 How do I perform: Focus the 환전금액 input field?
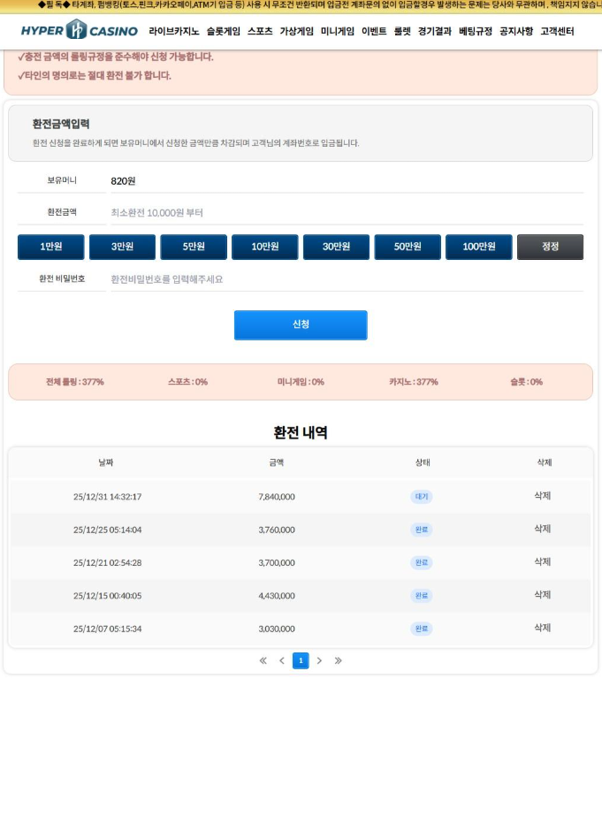(x=345, y=213)
